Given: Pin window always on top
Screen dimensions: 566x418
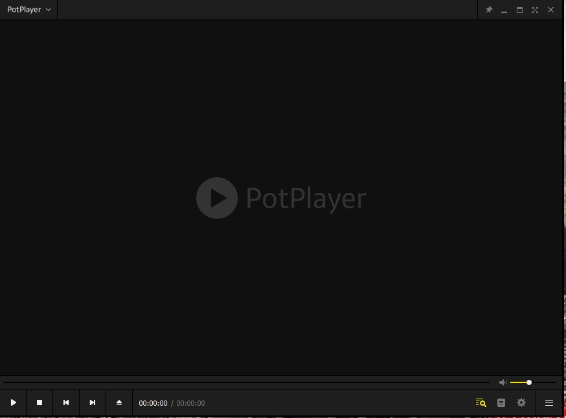Looking at the screenshot, I should pos(489,10).
